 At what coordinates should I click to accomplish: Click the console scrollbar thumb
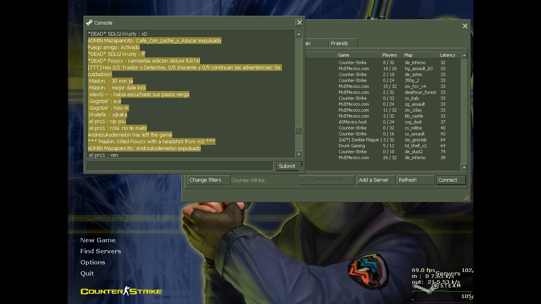click(x=299, y=131)
